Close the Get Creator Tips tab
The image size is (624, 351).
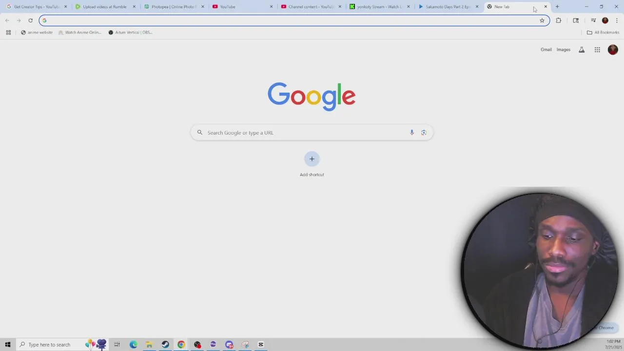[65, 7]
